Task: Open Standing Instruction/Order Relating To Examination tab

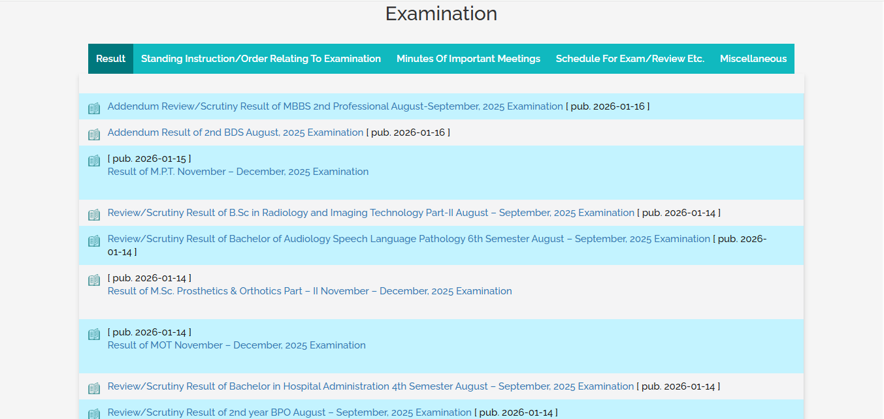Action: pos(261,58)
